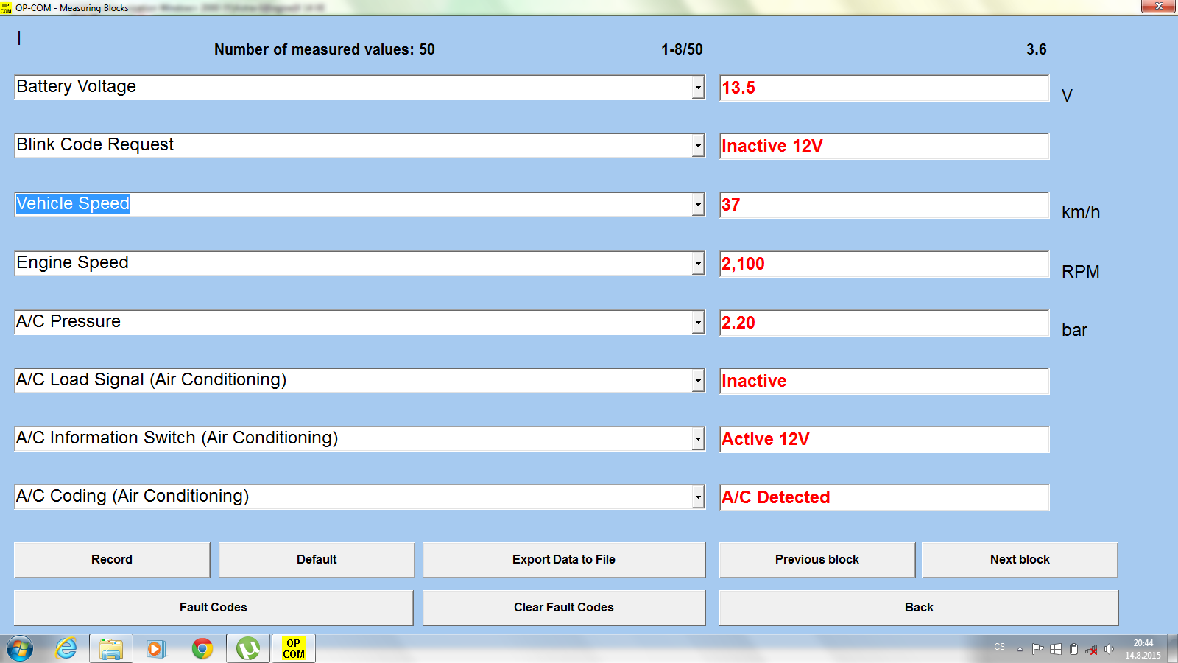This screenshot has width=1178, height=663.
Task: Click the network signal tray icon
Action: tap(1091, 649)
